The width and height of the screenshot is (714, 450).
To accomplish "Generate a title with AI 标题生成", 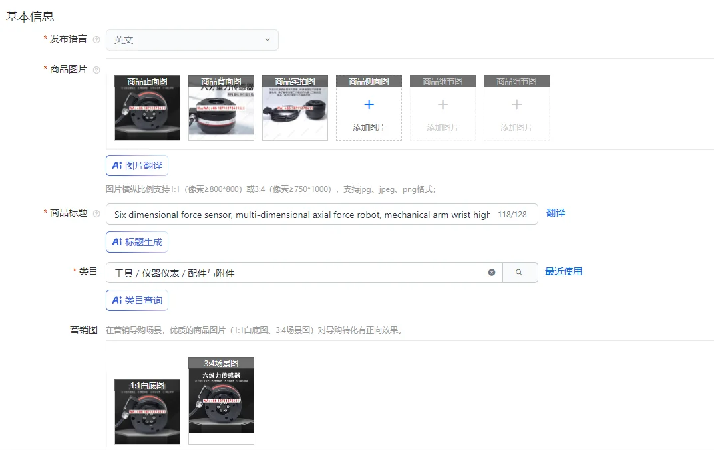I will pyautogui.click(x=137, y=242).
